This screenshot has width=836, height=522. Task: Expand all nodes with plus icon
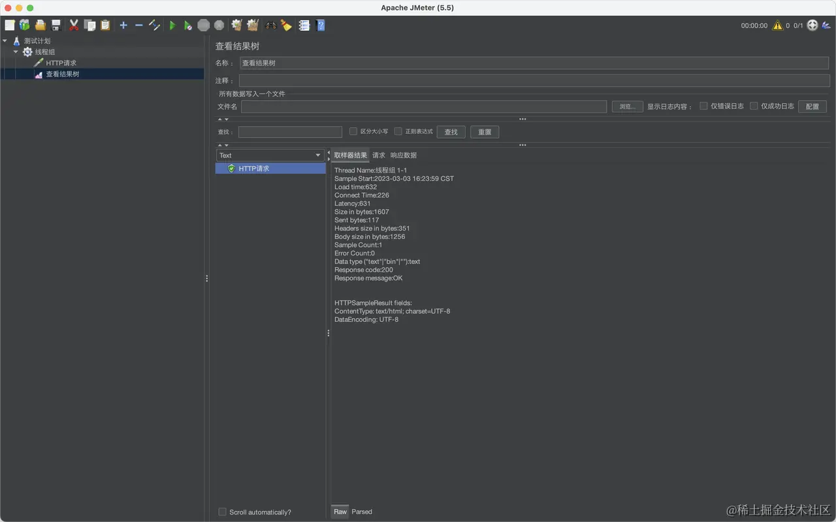pos(123,25)
